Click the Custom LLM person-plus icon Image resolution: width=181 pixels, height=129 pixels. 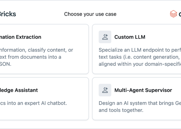pyautogui.click(x=105, y=37)
